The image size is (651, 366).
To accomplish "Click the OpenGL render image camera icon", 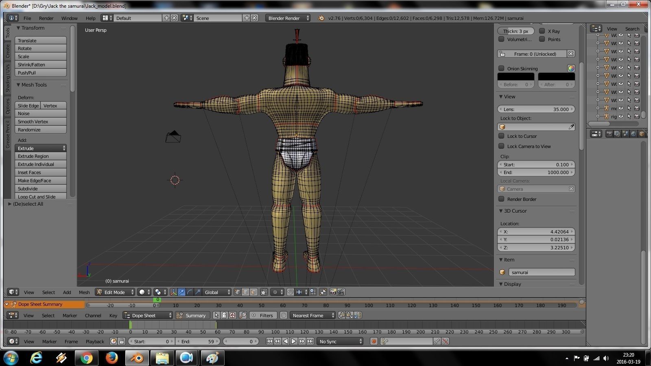I will click(333, 292).
